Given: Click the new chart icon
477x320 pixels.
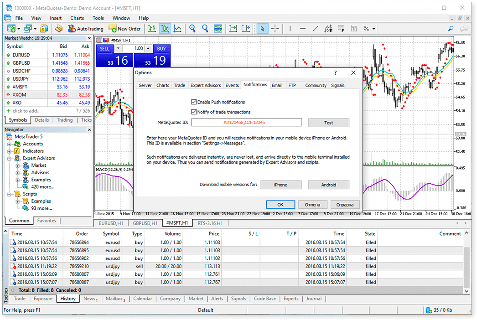Looking at the screenshot, I should [x=11, y=29].
